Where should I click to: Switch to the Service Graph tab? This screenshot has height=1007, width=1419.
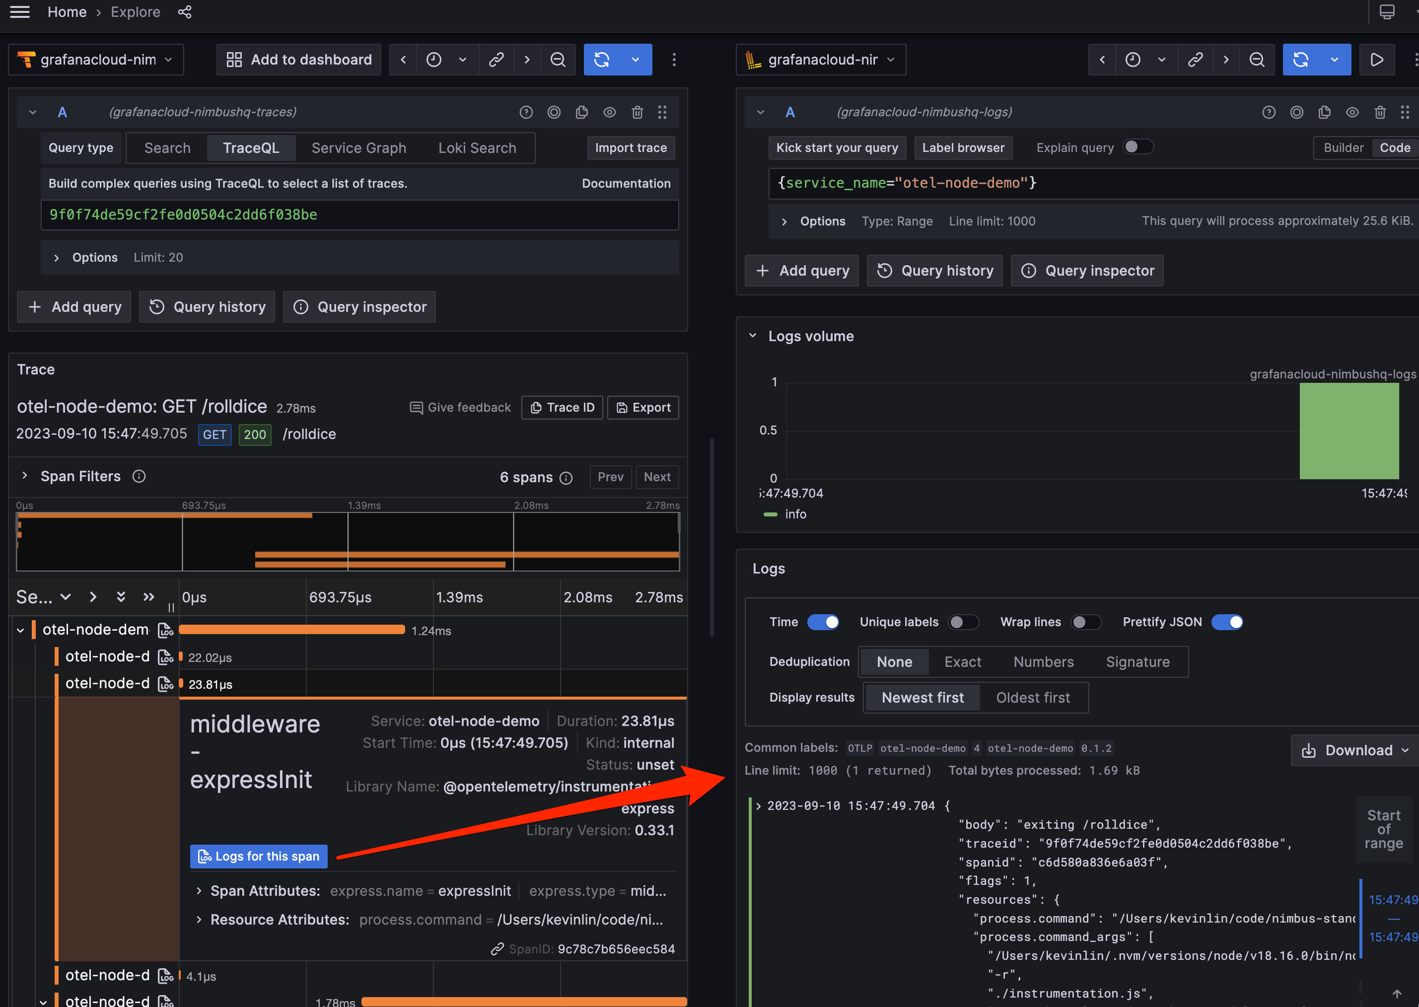coord(358,147)
